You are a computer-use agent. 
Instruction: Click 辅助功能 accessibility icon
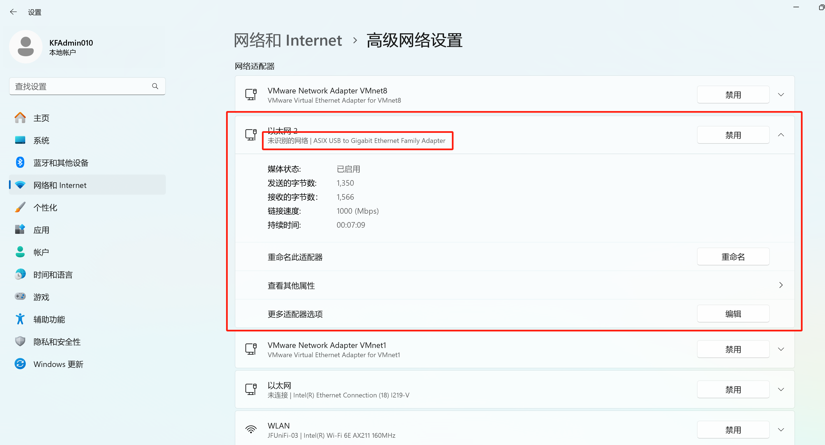point(20,319)
